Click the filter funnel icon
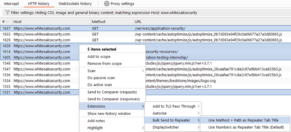The image size is (291, 132). click(7, 13)
